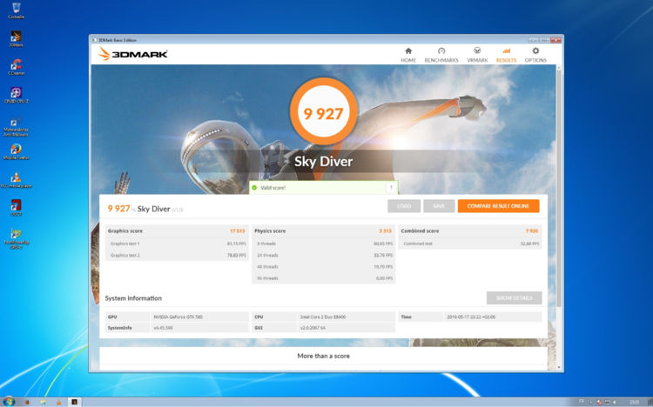The image size is (653, 407).
Task: Launch Mozilla Firefox from desktop
Action: click(x=17, y=152)
